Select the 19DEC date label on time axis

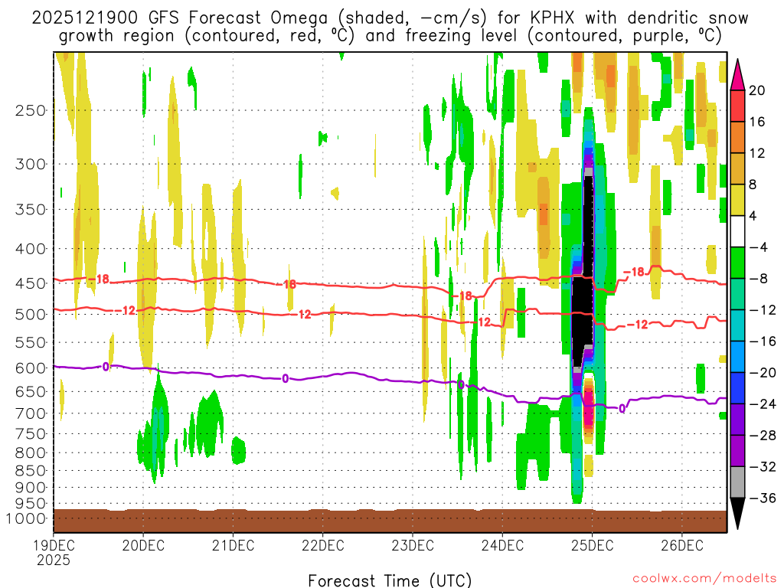[54, 545]
